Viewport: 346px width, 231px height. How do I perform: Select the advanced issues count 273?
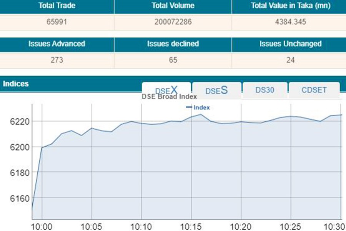57,60
